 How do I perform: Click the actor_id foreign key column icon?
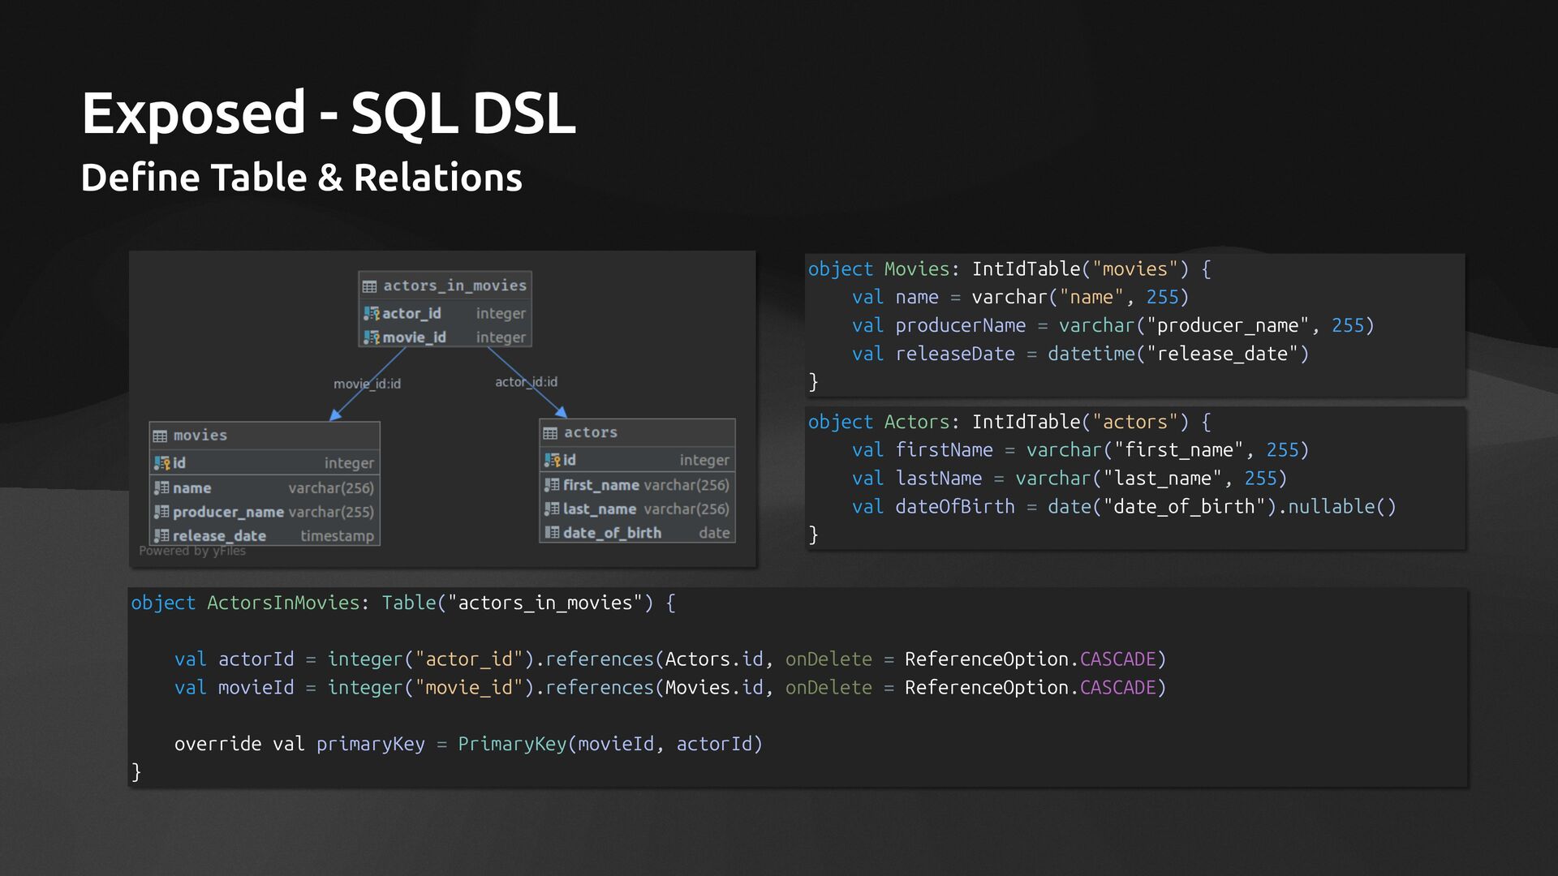point(371,314)
